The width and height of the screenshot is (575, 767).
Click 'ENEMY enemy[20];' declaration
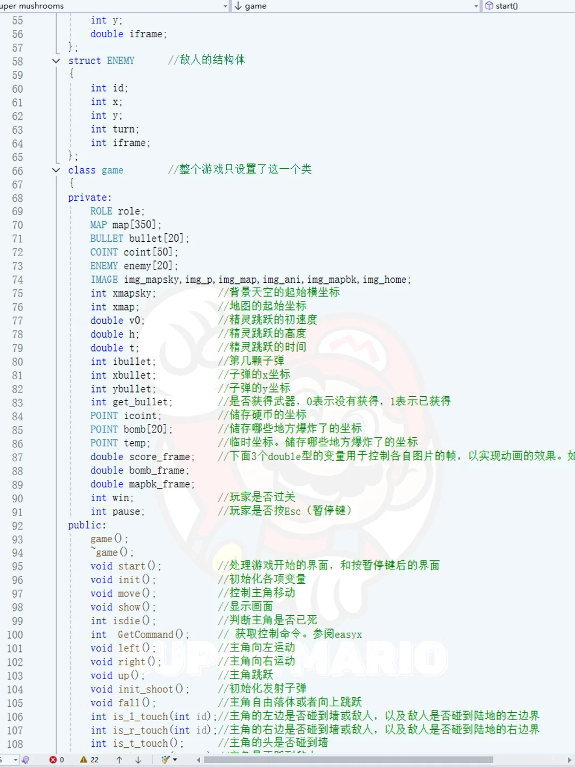tap(134, 266)
